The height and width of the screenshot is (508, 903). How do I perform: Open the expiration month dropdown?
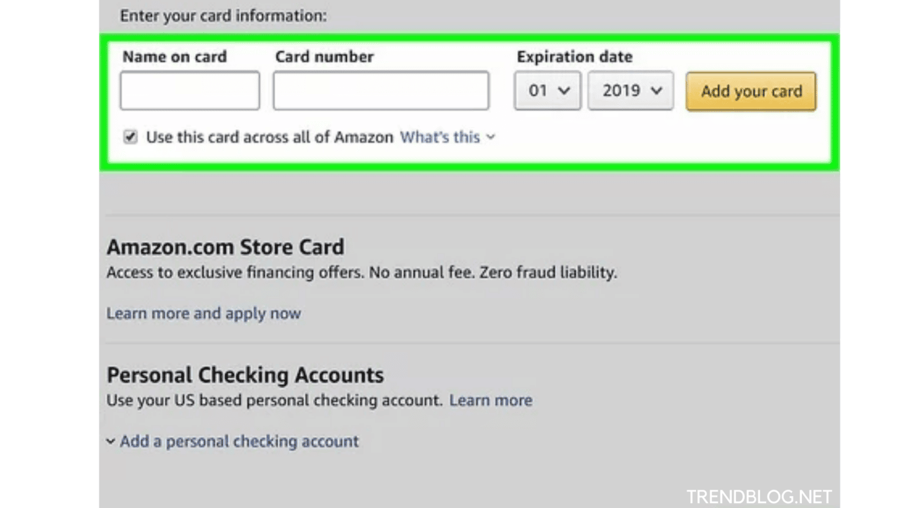point(547,91)
